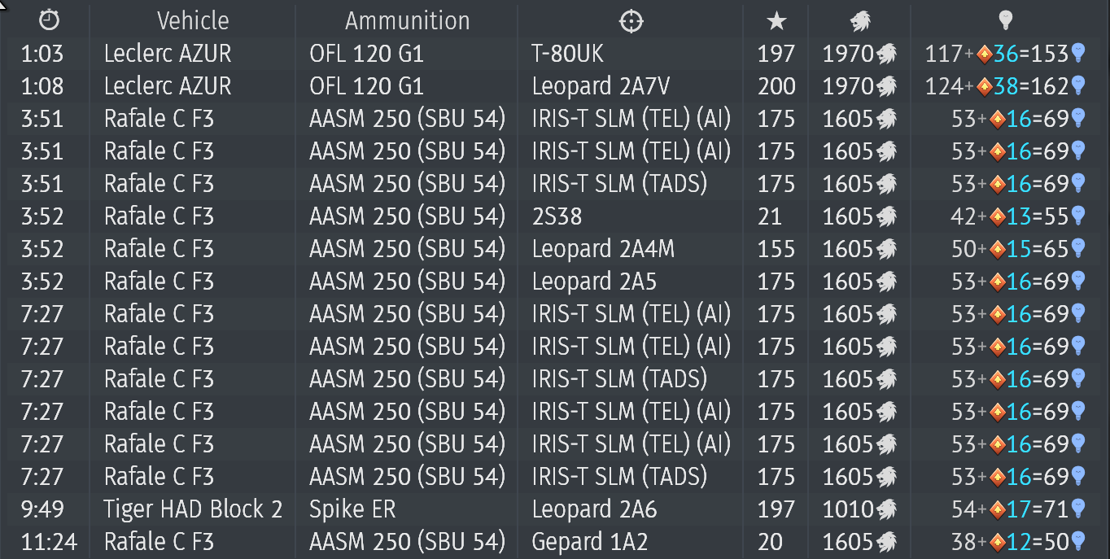Viewport: 1110px width, 559px height.
Task: Click the lion icon in the Tiger HAD Block 2 row
Action: coord(886,509)
